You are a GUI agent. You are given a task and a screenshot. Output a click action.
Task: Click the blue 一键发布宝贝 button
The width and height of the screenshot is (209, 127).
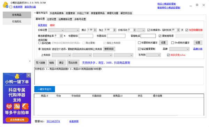pos(45,89)
